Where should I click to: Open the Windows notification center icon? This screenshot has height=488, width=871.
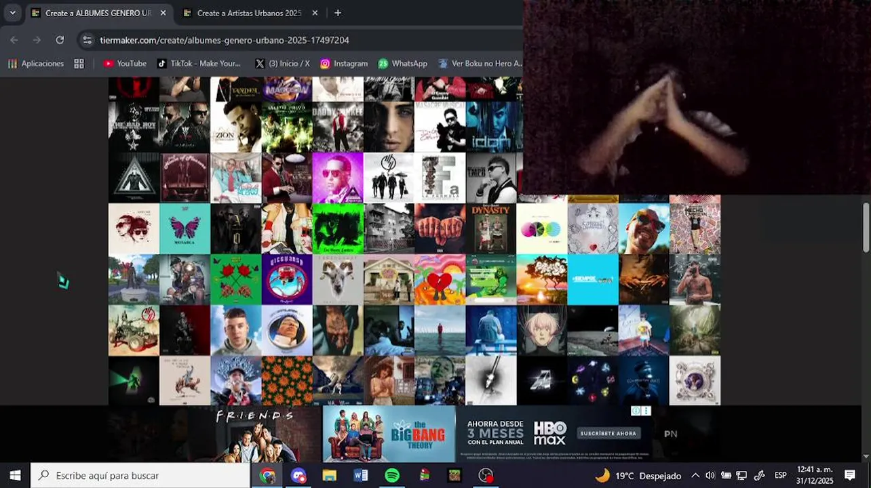pos(850,475)
